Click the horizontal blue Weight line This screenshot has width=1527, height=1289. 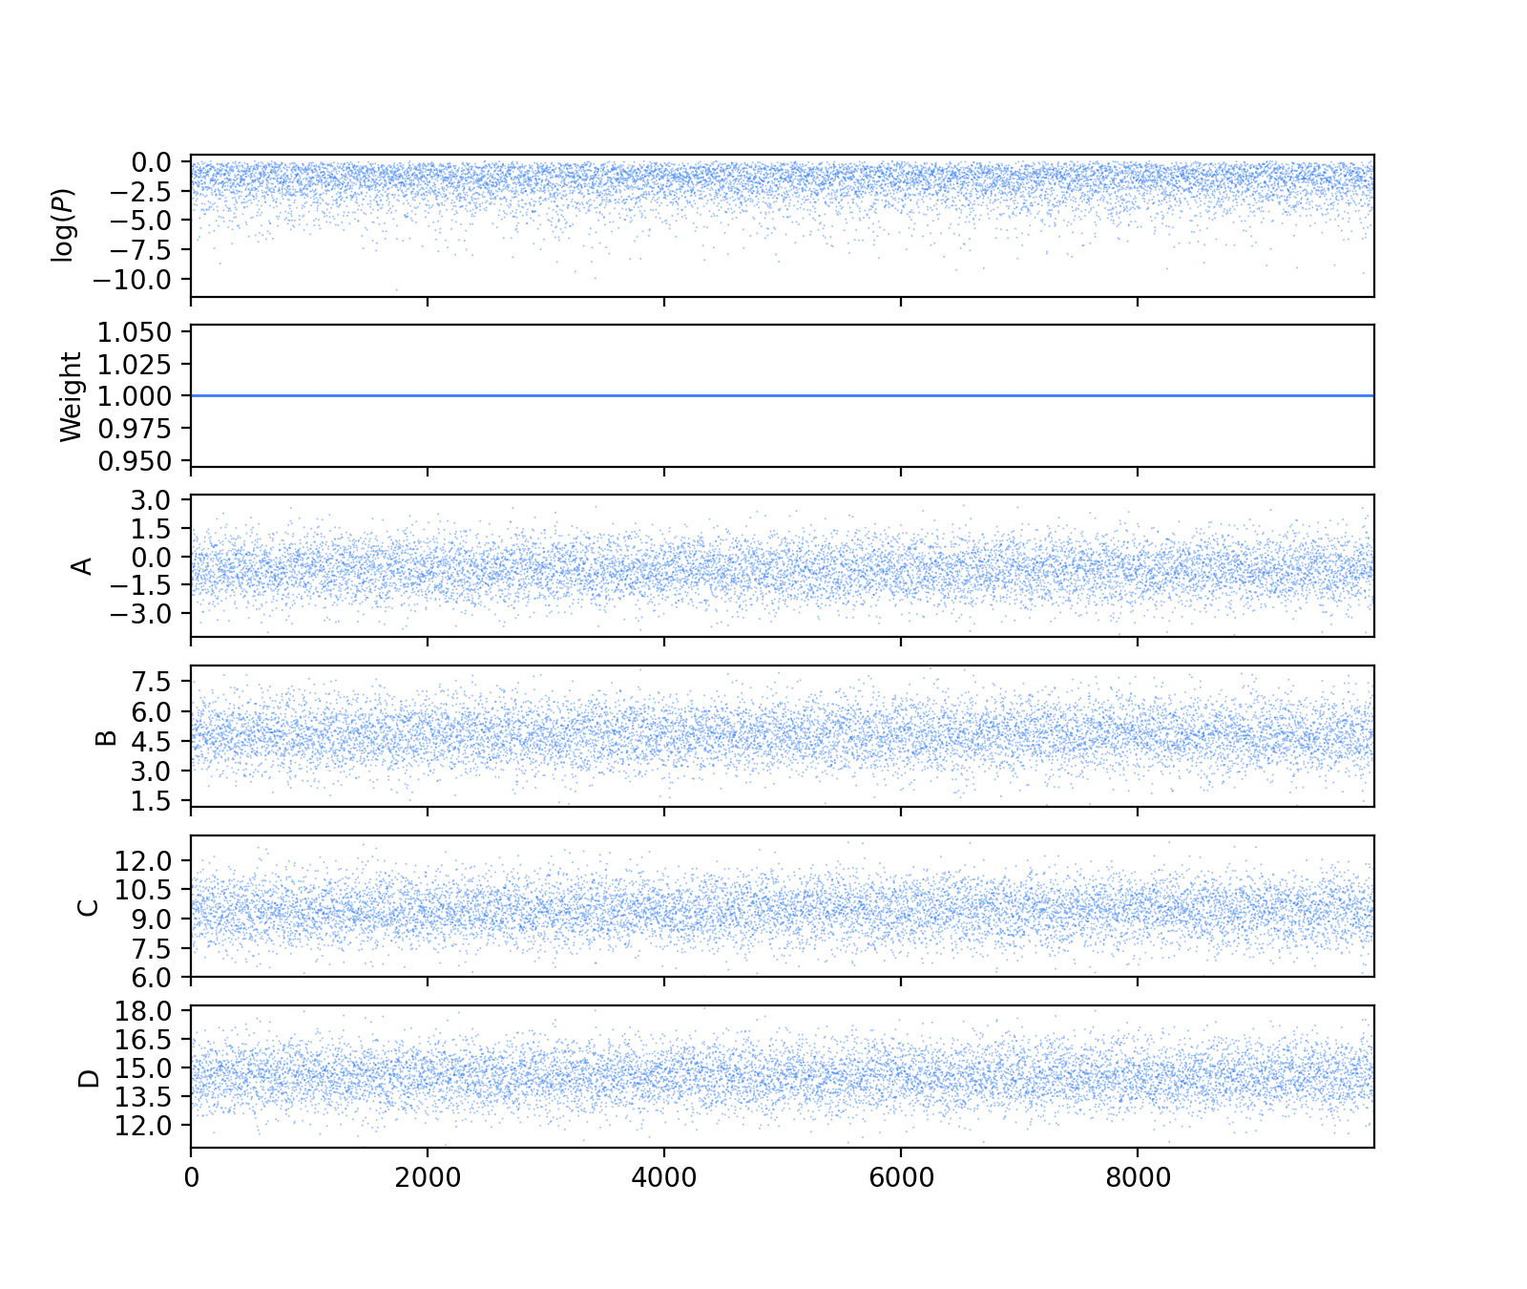click(x=783, y=395)
